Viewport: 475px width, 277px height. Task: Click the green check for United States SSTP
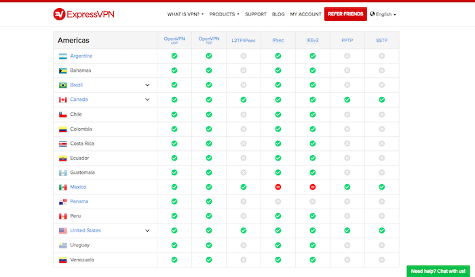coord(381,230)
